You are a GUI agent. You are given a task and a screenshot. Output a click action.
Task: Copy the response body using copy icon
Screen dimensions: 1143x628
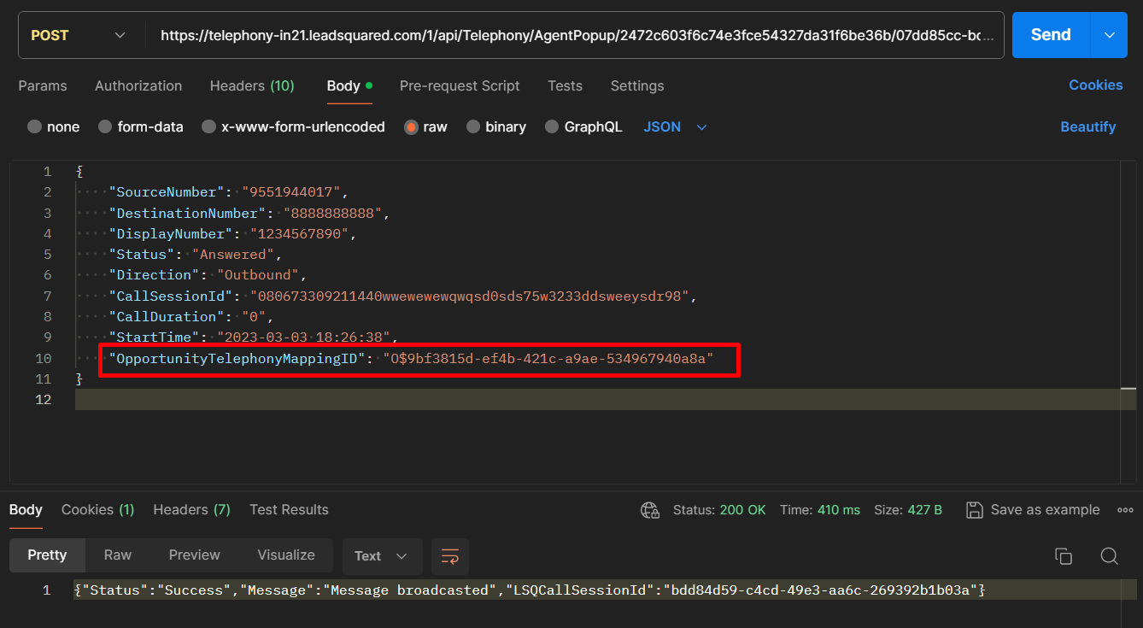(x=1064, y=556)
